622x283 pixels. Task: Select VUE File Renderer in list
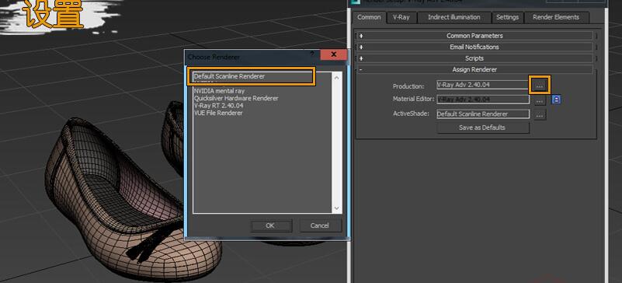[x=218, y=113]
